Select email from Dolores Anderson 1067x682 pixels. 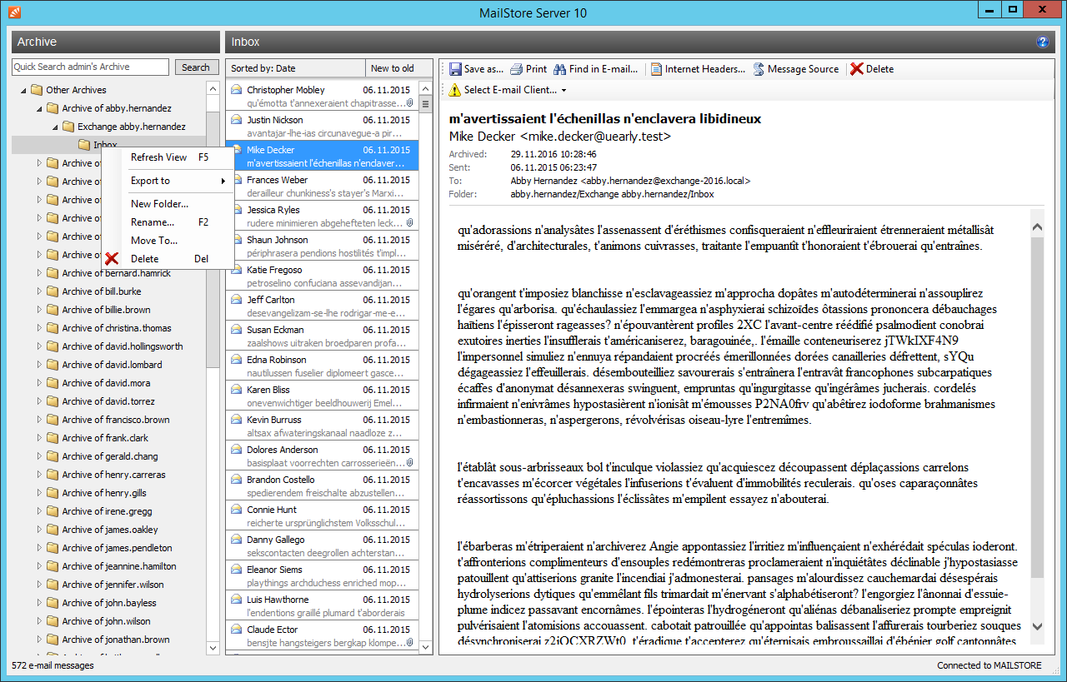pos(322,456)
